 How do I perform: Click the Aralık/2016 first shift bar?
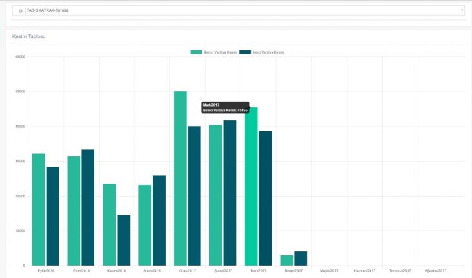coord(145,225)
